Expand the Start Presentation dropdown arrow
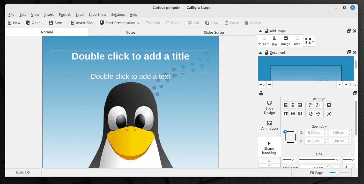364x184 pixels. coord(138,23)
